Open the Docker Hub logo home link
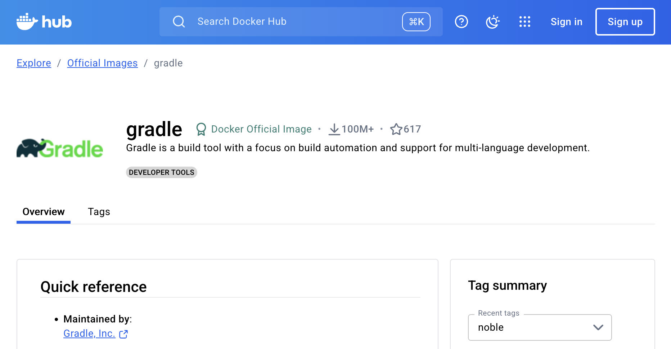Image resolution: width=671 pixels, height=349 pixels. tap(44, 22)
